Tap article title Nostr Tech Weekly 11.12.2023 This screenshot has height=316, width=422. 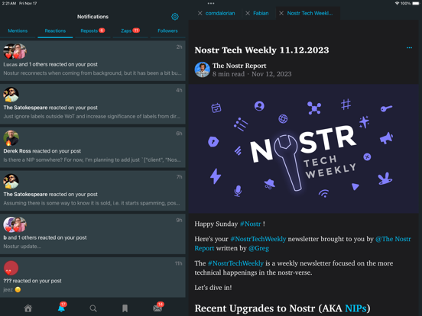pos(261,50)
